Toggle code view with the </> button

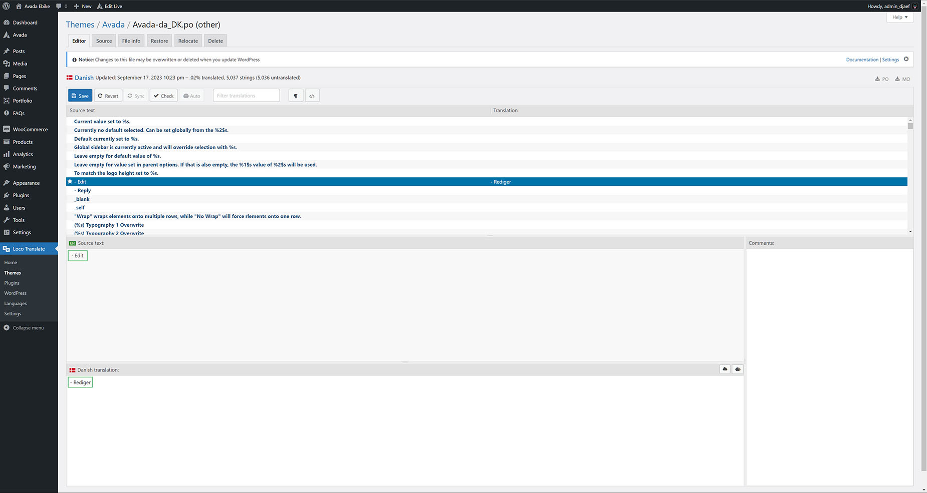pos(312,96)
